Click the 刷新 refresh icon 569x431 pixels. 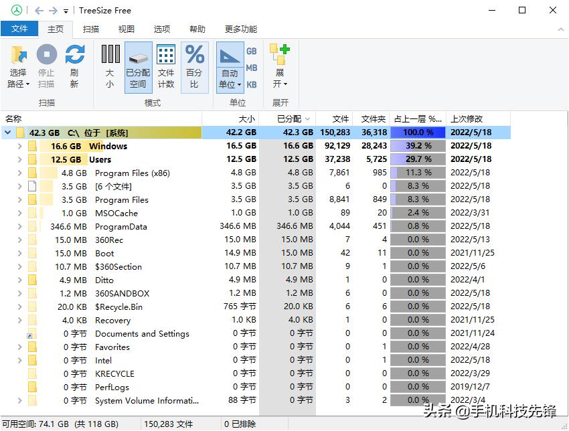click(x=74, y=55)
